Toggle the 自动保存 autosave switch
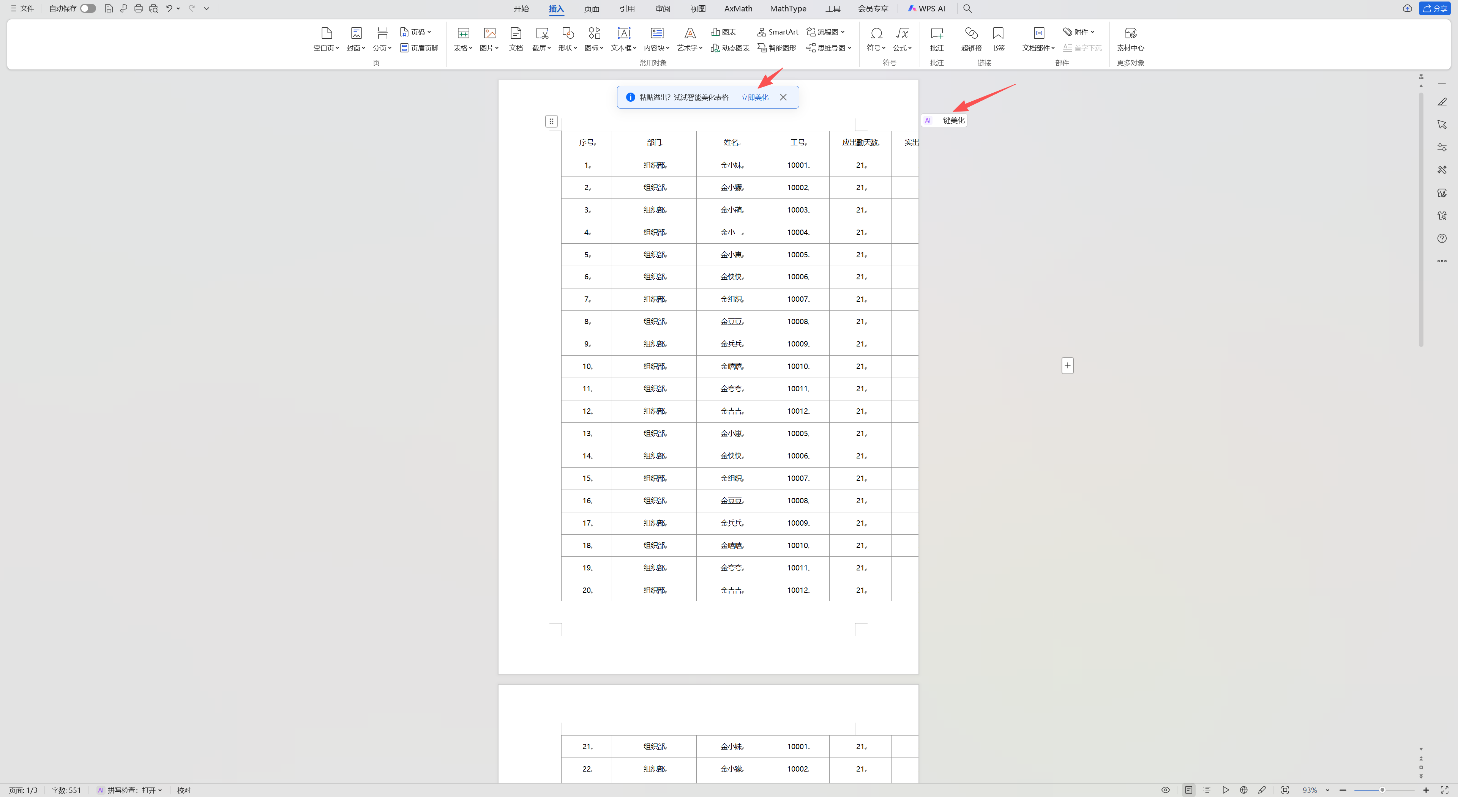 88,8
